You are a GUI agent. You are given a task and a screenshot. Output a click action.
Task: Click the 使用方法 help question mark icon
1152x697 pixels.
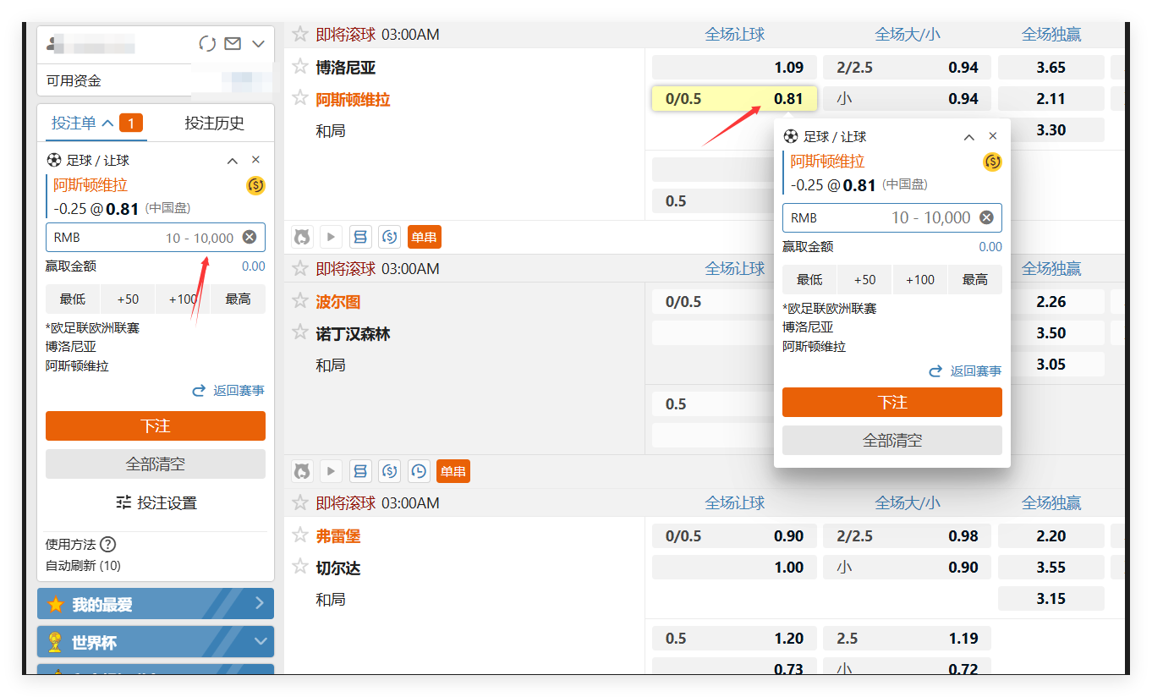coord(107,545)
